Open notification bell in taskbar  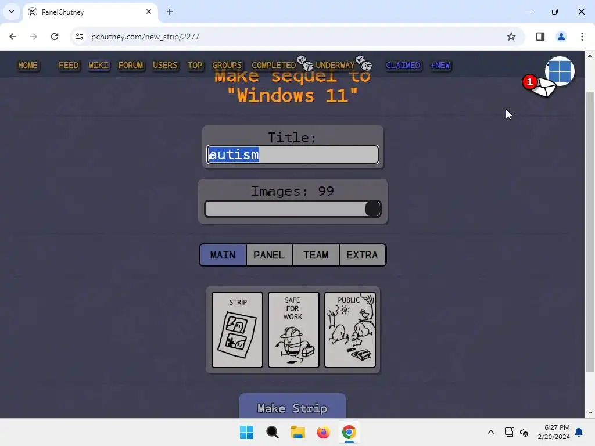pyautogui.click(x=579, y=432)
